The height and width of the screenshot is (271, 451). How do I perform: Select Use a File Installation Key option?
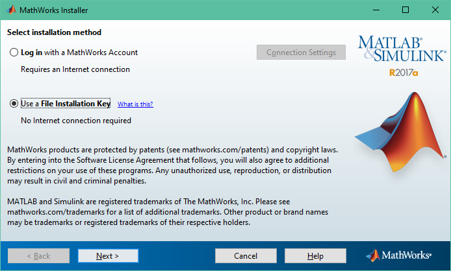(14, 103)
